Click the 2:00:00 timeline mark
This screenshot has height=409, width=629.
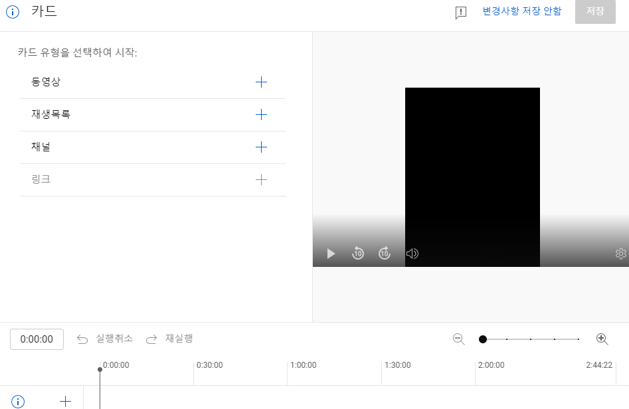click(492, 365)
